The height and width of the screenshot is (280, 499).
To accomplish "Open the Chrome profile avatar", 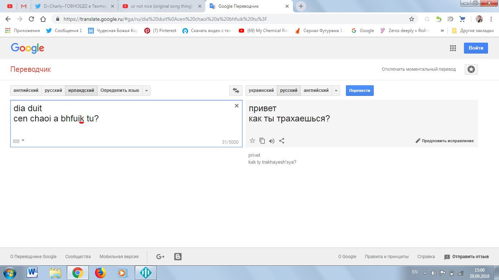I will (480, 19).
